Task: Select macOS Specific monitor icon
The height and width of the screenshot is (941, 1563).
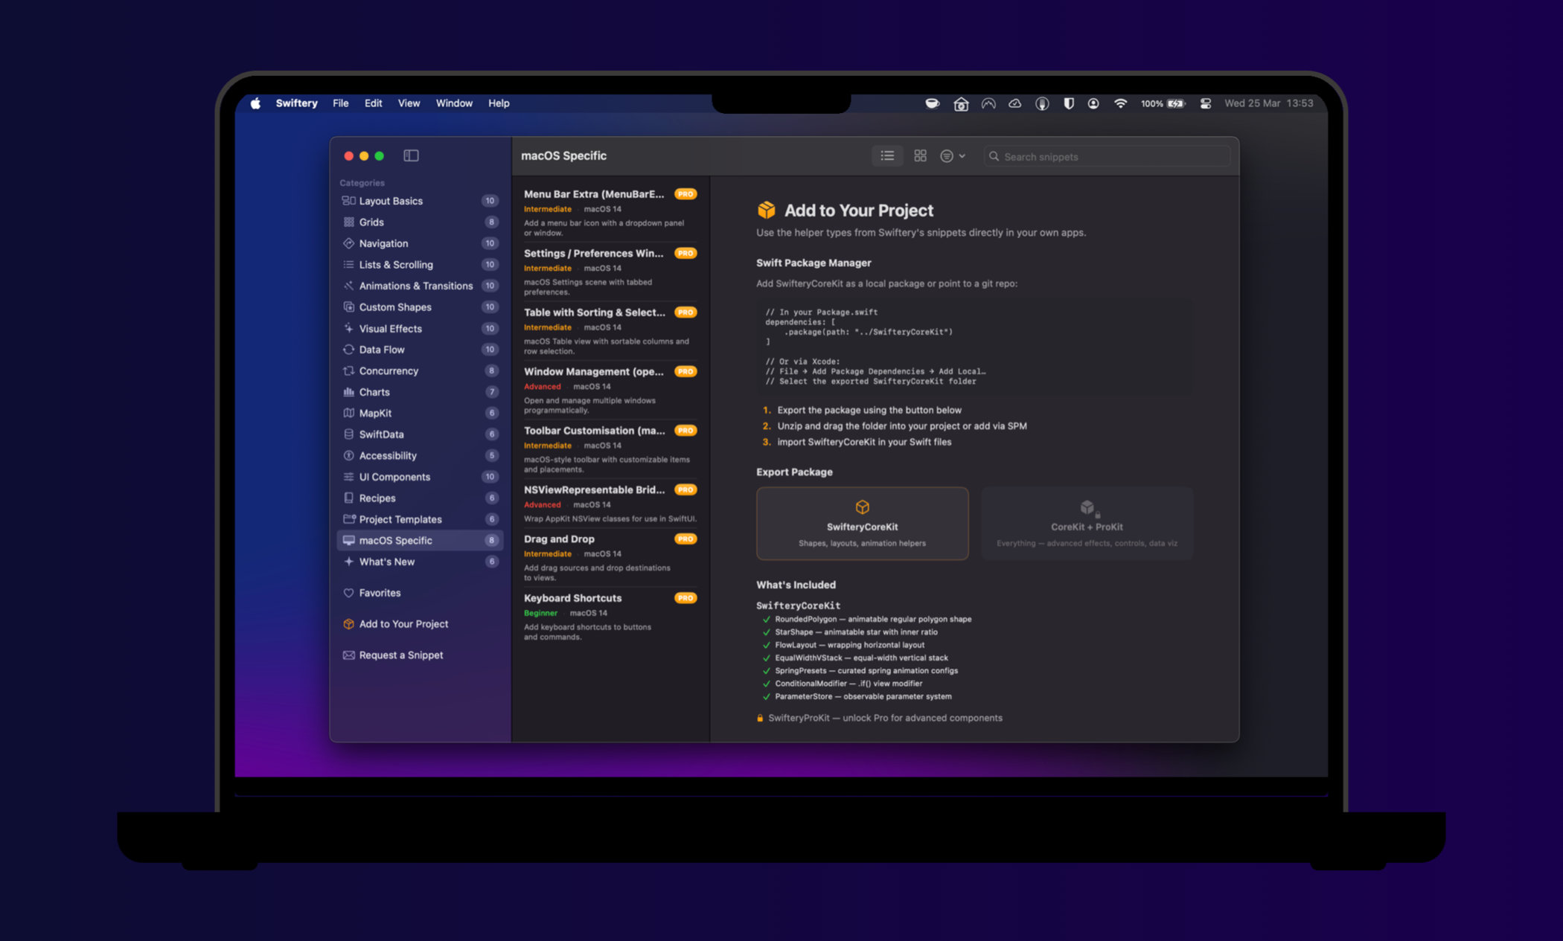Action: point(348,540)
